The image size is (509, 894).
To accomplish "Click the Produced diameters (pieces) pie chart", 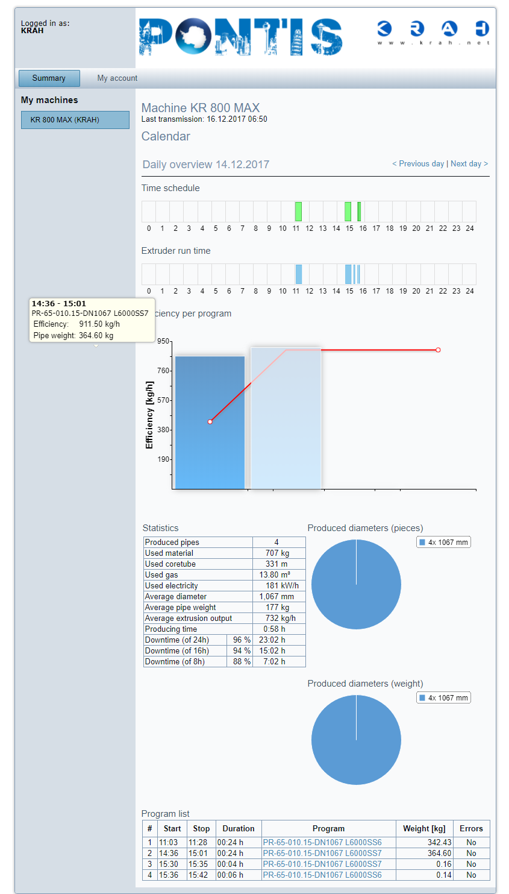I will (x=356, y=584).
